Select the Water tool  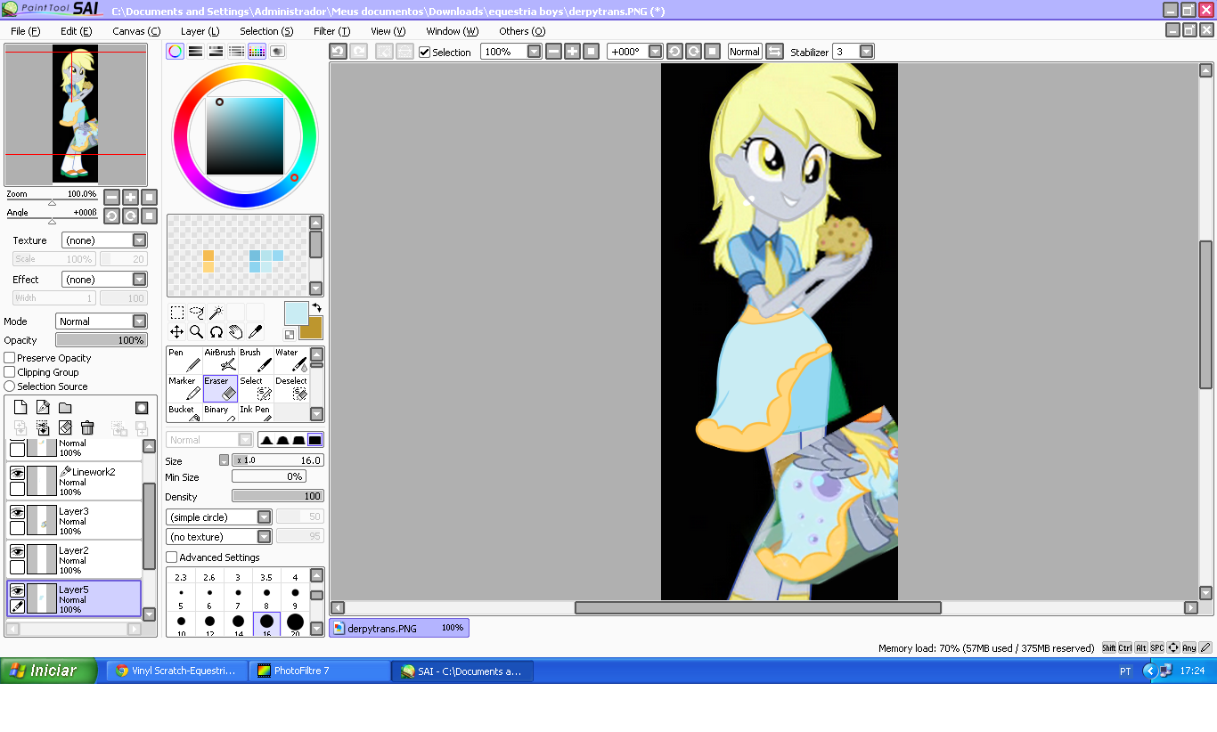[x=291, y=360]
